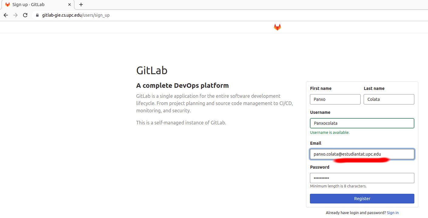The image size is (428, 218).
Task: Go back using the browser back arrow
Action: [x=6, y=15]
